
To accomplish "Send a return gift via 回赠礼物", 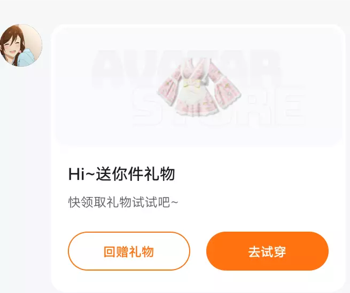I will (129, 251).
